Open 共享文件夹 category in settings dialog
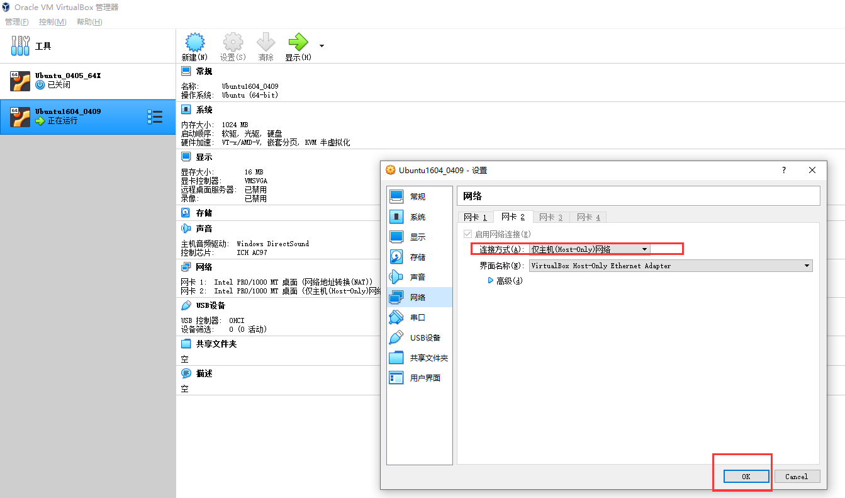 click(419, 358)
